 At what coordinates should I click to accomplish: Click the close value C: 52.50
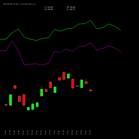click(49, 7)
